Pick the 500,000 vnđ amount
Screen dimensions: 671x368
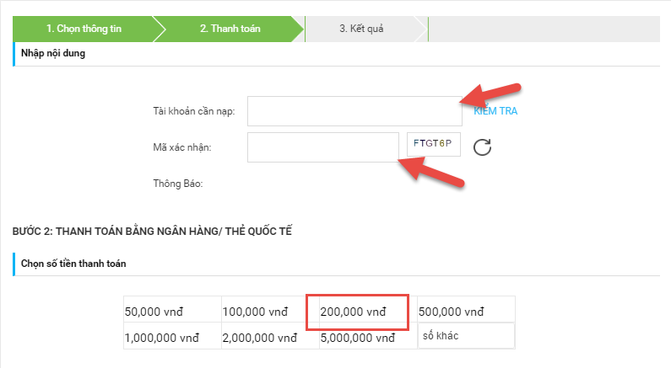[x=466, y=312]
